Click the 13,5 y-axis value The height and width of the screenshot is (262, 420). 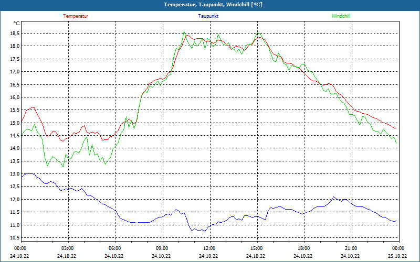coord(15,161)
